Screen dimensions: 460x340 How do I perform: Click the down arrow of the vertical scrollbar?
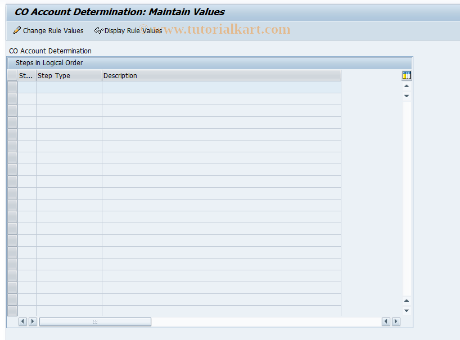406,96
